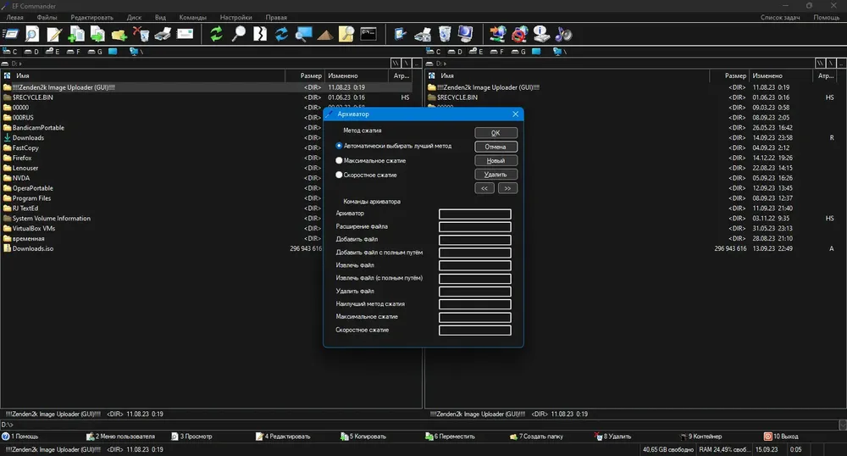Click the system information drive icon
The height and width of the screenshot is (456, 847).
[541, 34]
